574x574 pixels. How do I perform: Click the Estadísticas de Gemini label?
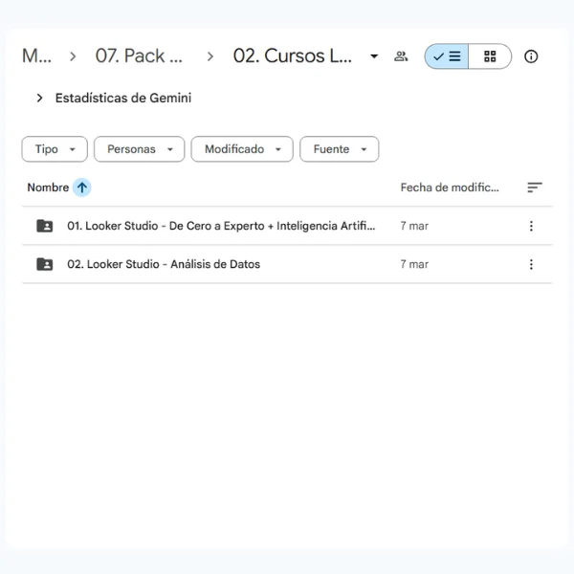(123, 98)
